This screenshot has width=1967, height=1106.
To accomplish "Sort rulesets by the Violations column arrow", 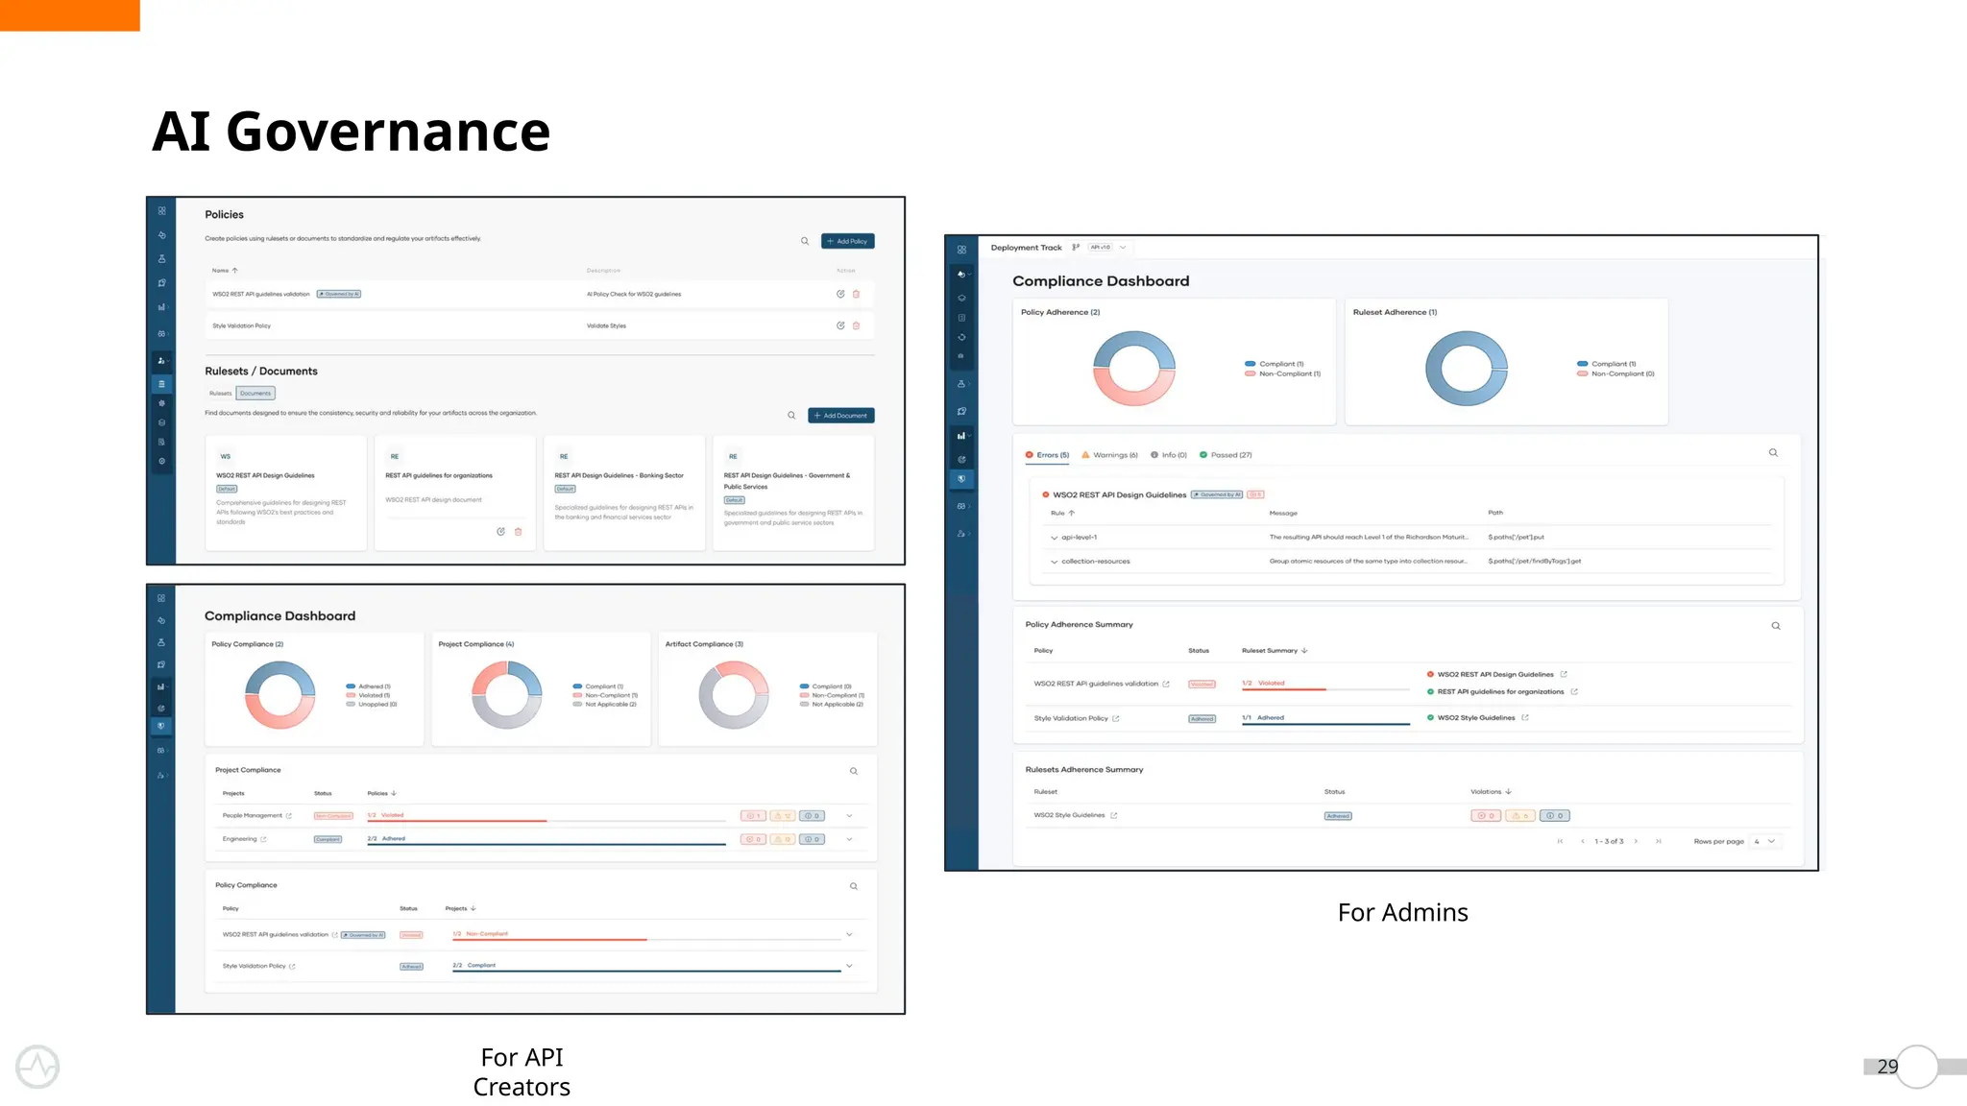I will 1509,792.
